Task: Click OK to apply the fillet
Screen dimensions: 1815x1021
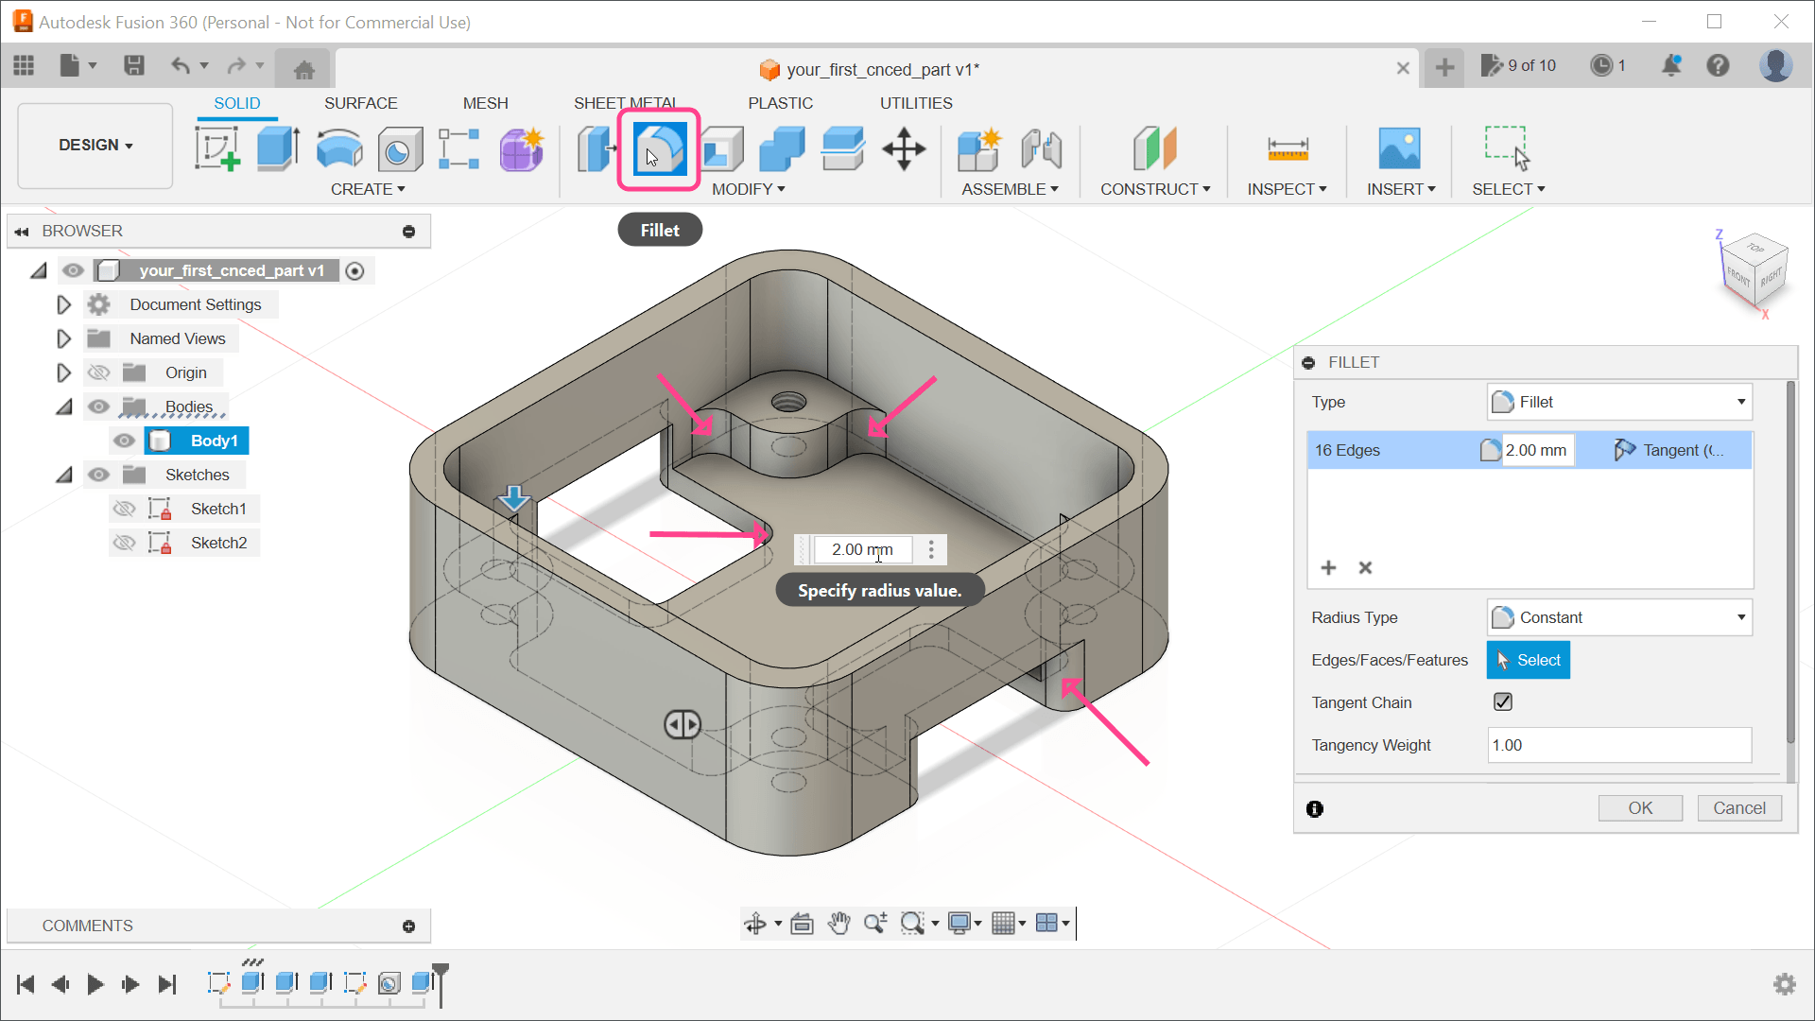Action: (1640, 807)
